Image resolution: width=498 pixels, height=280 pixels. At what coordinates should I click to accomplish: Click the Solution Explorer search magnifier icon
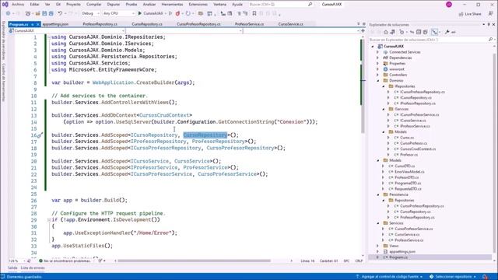pos(490,40)
